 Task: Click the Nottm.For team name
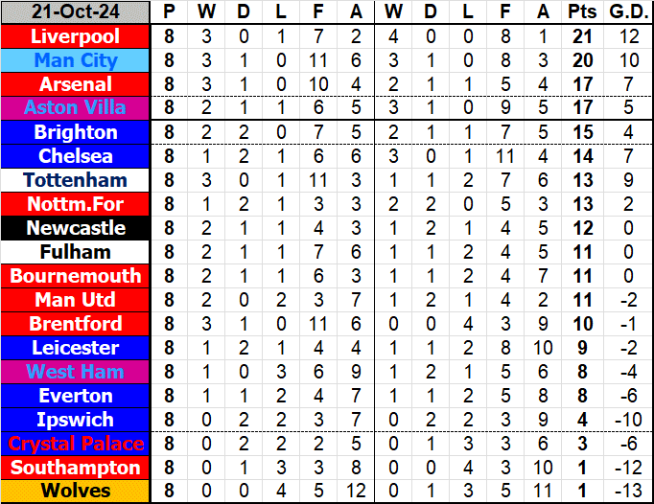pyautogui.click(x=76, y=204)
